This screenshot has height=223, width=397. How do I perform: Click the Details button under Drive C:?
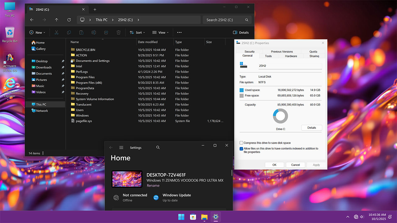coord(312,128)
